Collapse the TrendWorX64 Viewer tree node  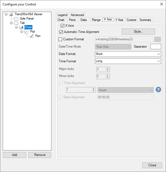[x=6, y=14]
